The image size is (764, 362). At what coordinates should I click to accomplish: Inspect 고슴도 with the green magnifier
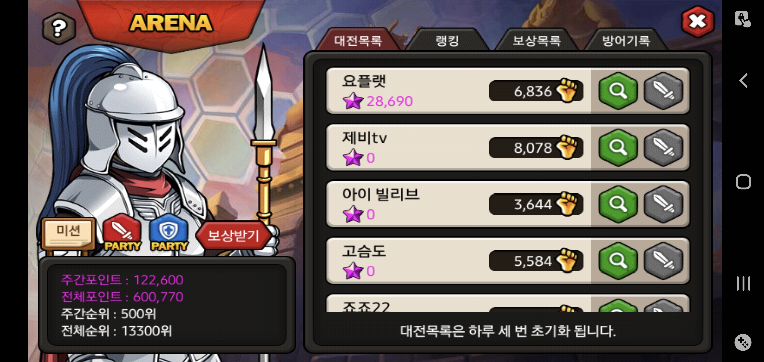pyautogui.click(x=618, y=261)
